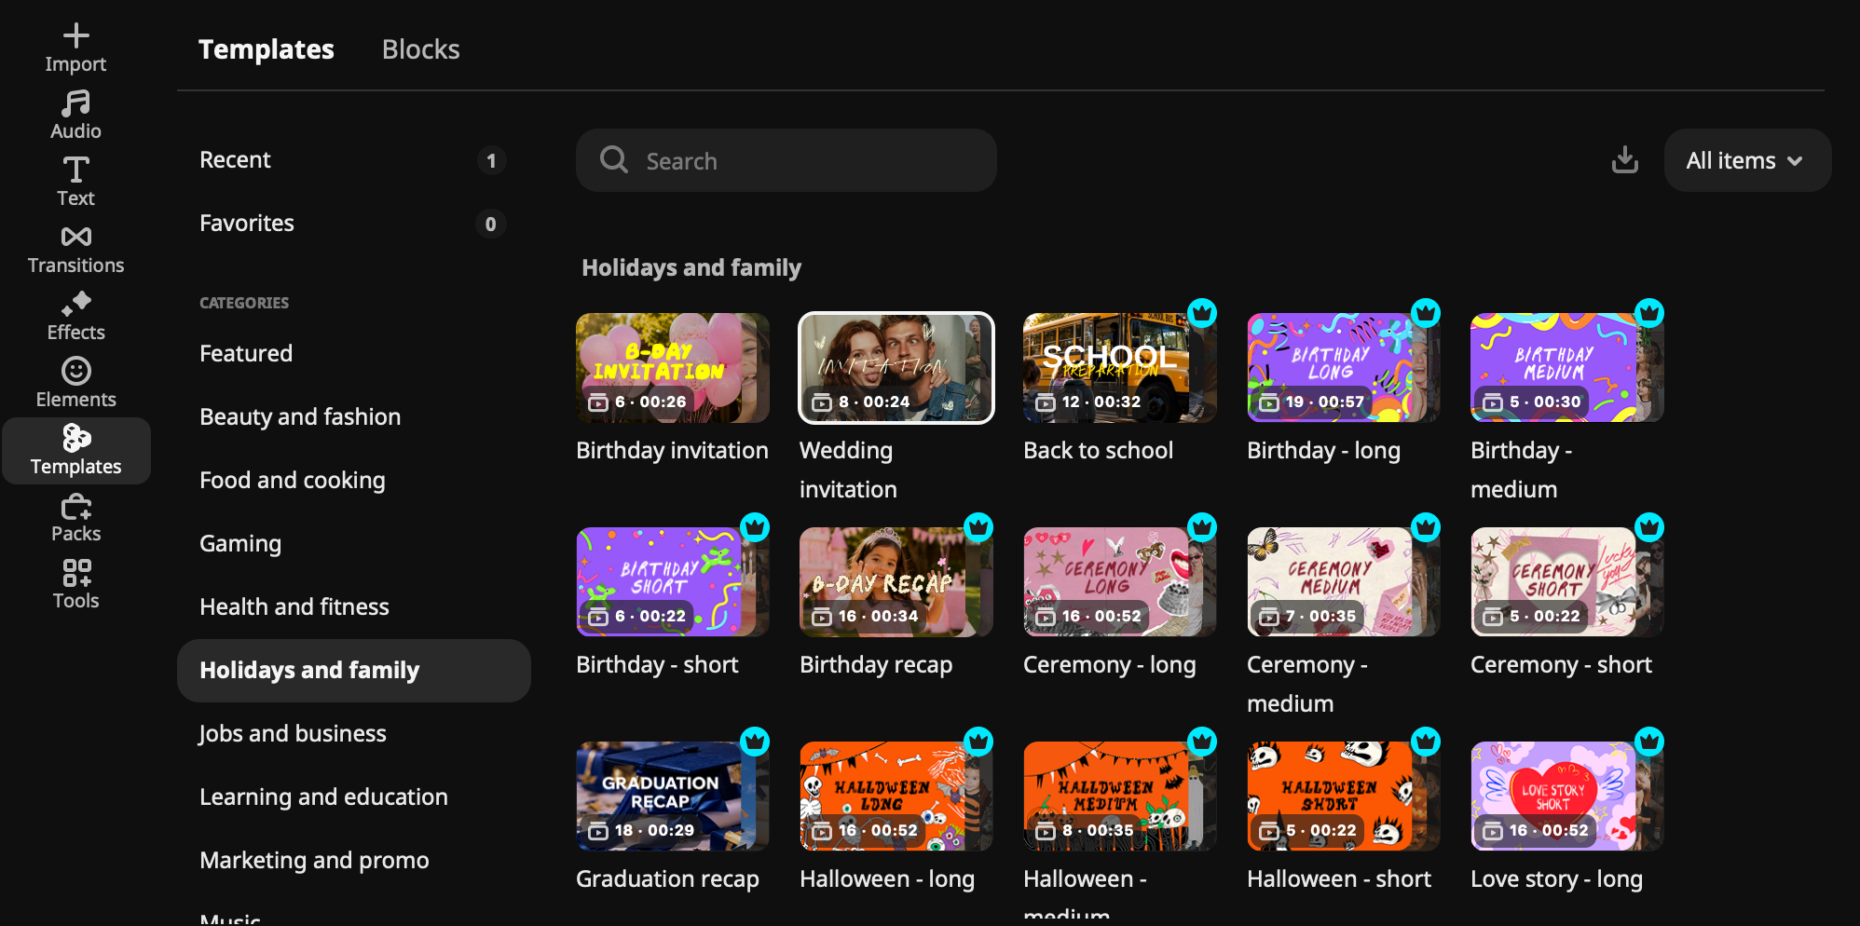The image size is (1860, 926).
Task: Open the Favorites list
Action: [x=353, y=224]
